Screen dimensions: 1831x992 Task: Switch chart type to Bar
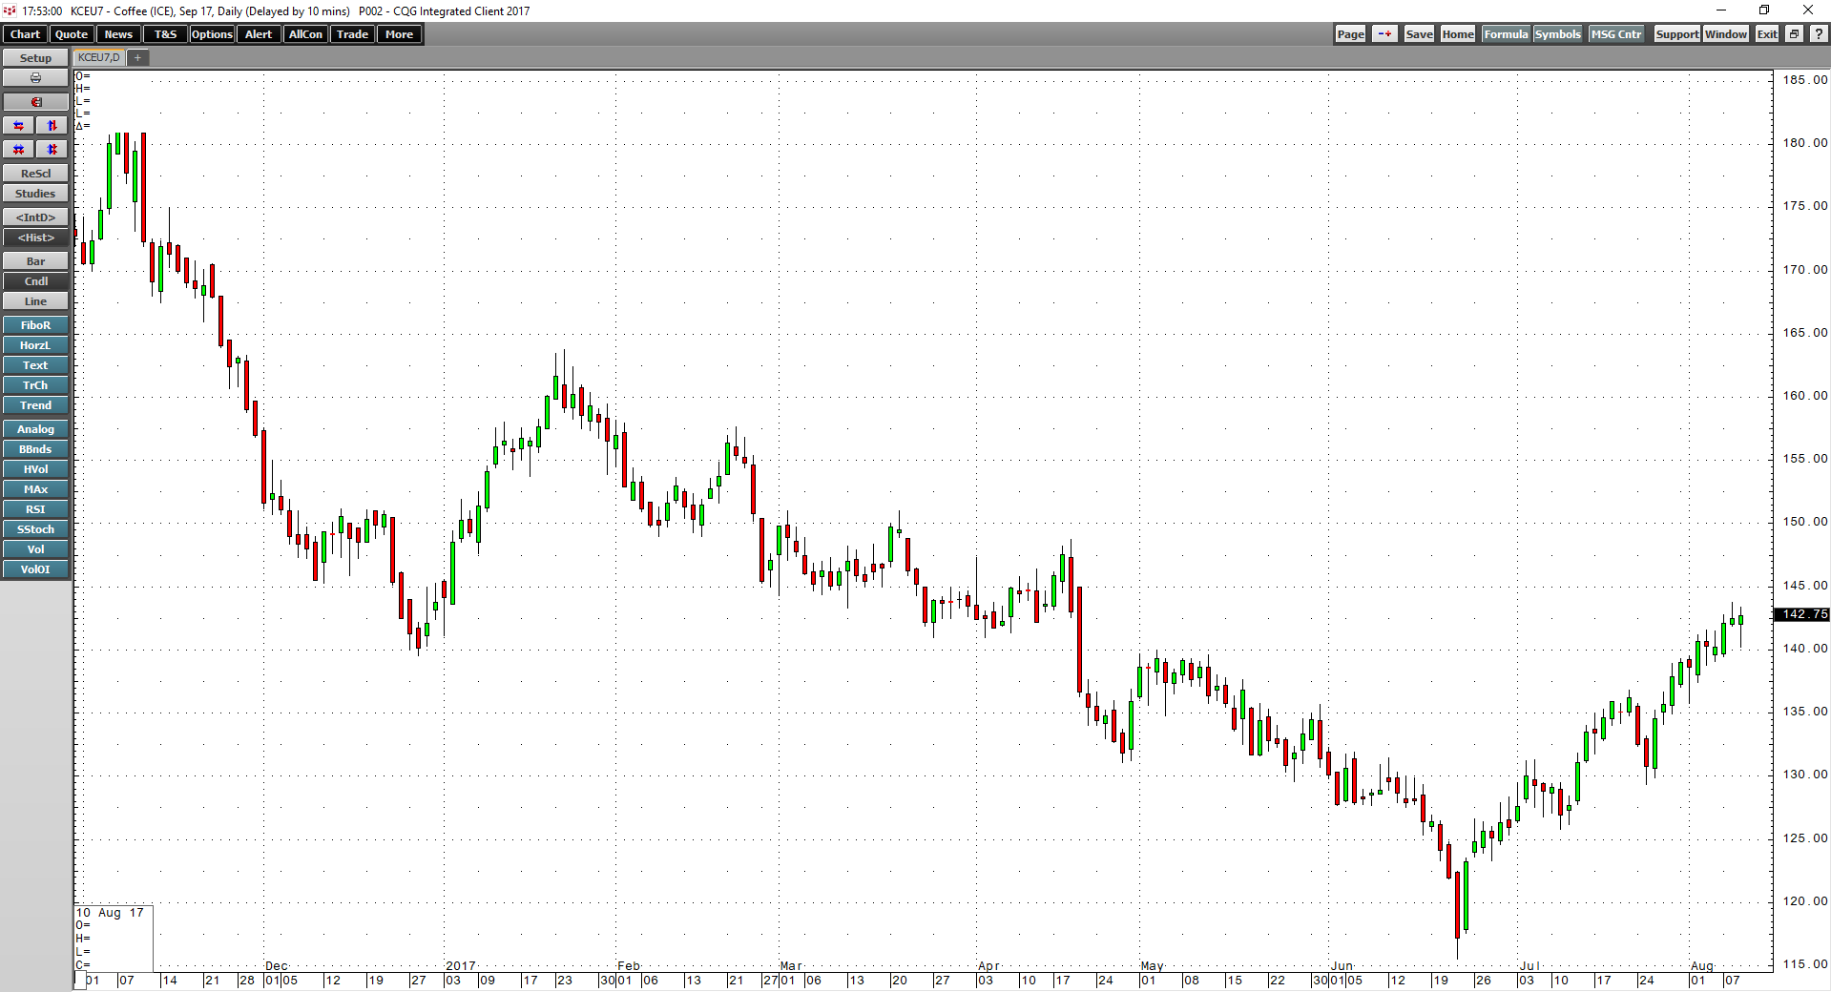(35, 261)
